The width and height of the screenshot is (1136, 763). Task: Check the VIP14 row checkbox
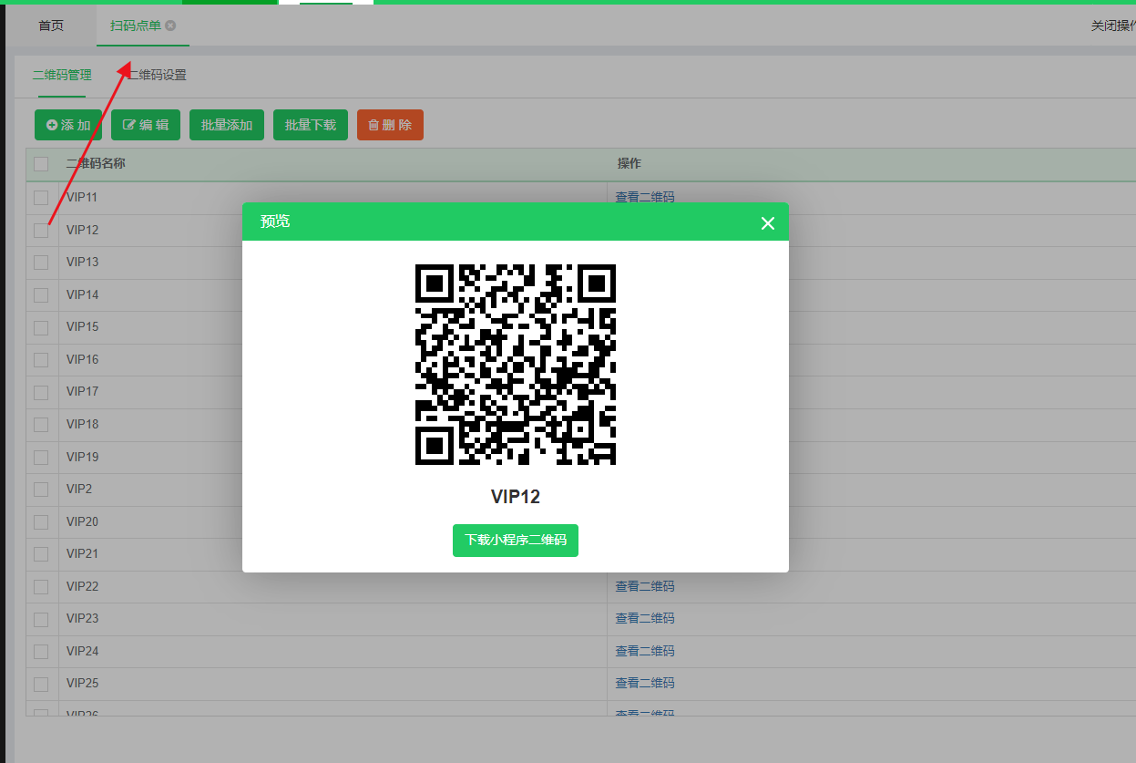(x=41, y=294)
